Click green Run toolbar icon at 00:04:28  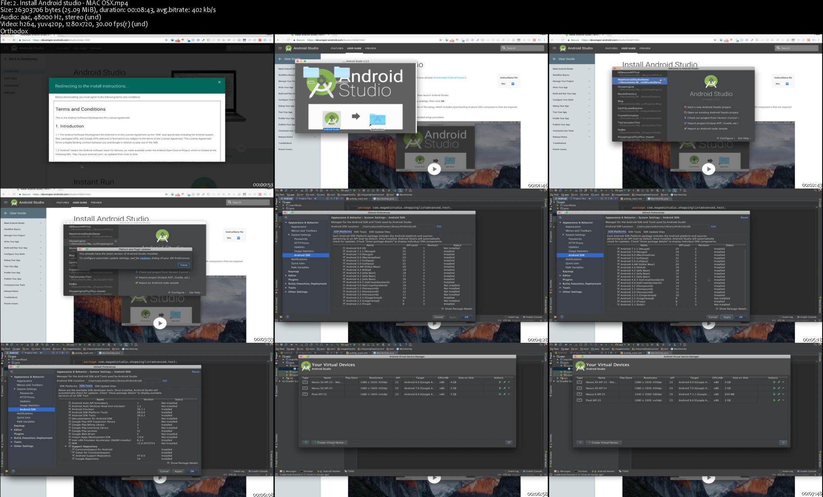[354, 190]
